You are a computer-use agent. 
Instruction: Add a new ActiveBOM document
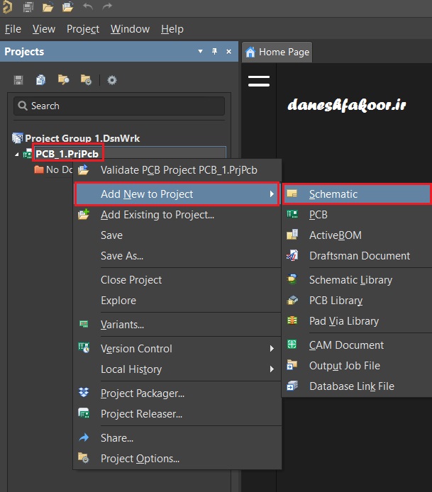pyautogui.click(x=358, y=235)
